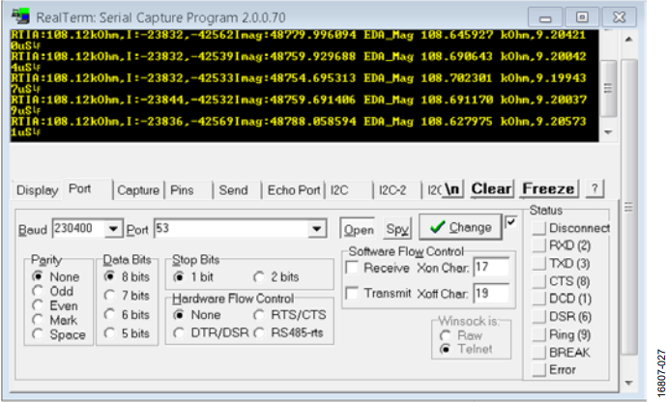Click the Error status indicator
Image resolution: width=666 pixels, height=402 pixels.
(539, 369)
